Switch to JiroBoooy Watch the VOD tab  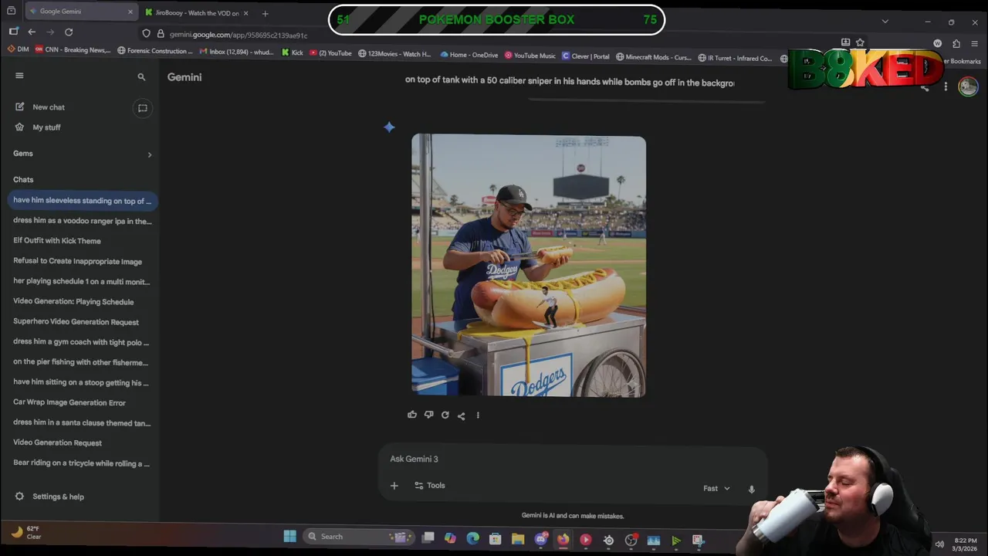click(x=197, y=13)
